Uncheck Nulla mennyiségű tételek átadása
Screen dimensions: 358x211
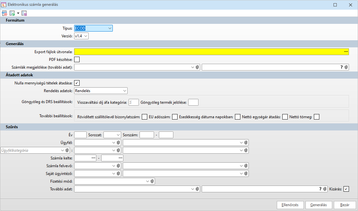tap(77, 83)
